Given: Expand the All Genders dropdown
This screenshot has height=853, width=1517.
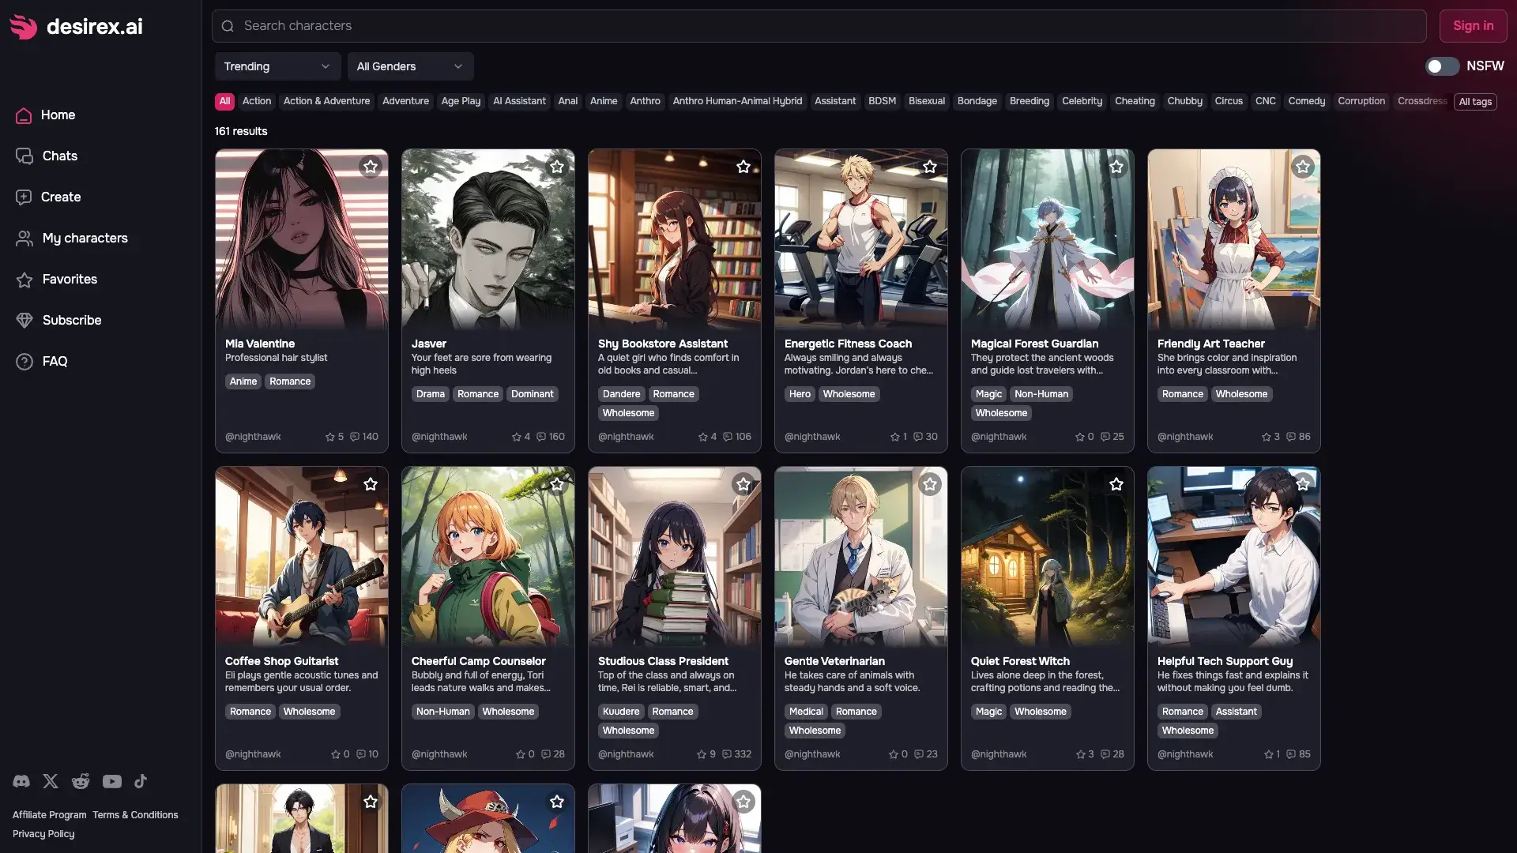Looking at the screenshot, I should click(x=410, y=66).
